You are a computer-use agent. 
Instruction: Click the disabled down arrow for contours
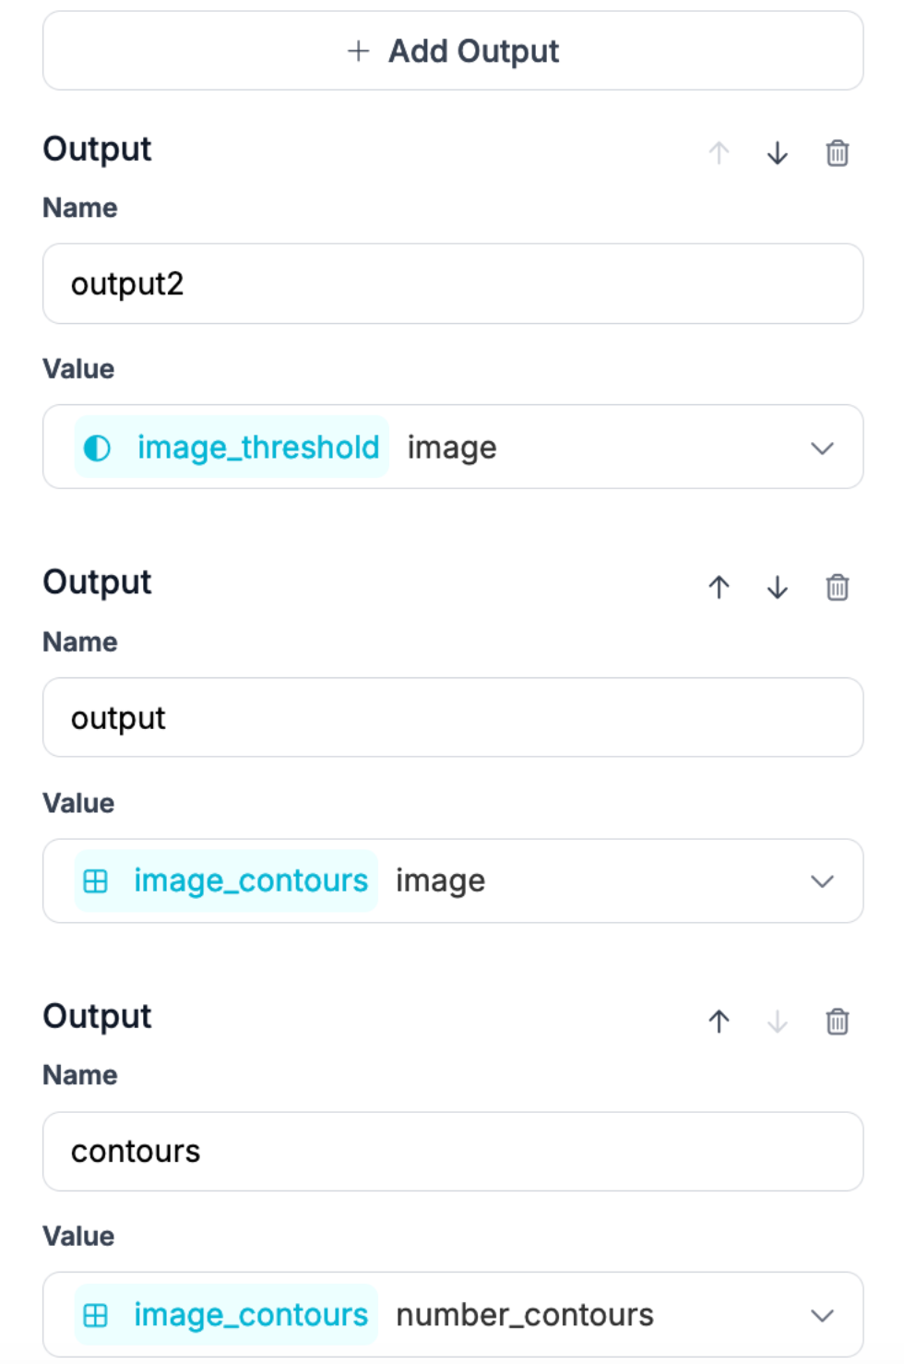778,1022
